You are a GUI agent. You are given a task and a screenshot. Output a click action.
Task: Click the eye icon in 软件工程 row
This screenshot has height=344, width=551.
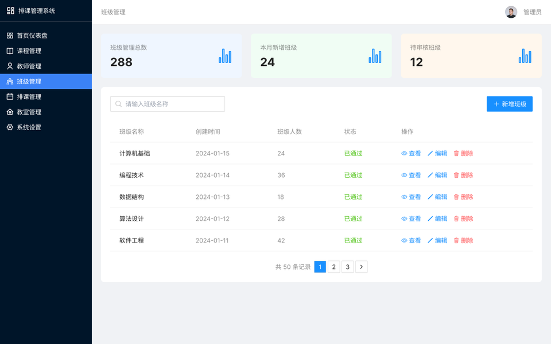point(404,240)
